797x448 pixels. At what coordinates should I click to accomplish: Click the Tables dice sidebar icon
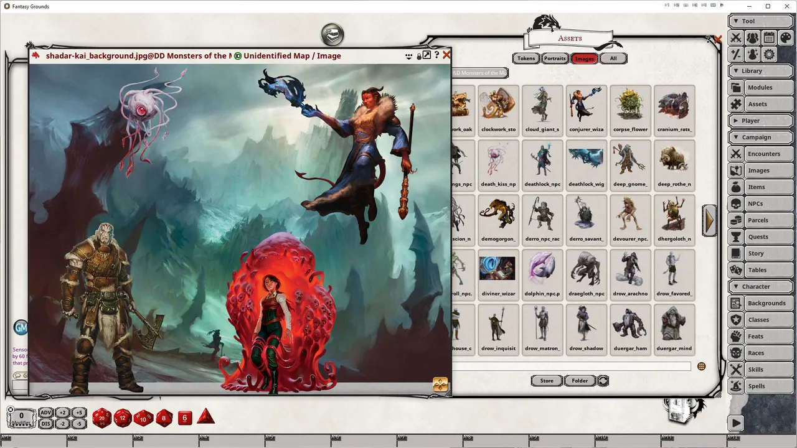pos(736,270)
